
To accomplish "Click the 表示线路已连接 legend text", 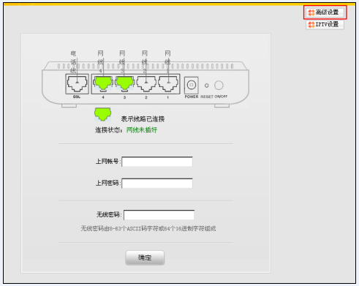I will [143, 119].
